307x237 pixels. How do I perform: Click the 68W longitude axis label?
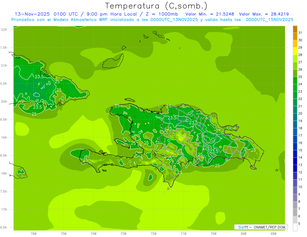point(273,234)
